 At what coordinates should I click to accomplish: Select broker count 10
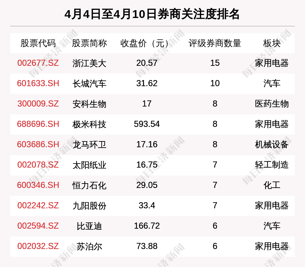coord(215,83)
